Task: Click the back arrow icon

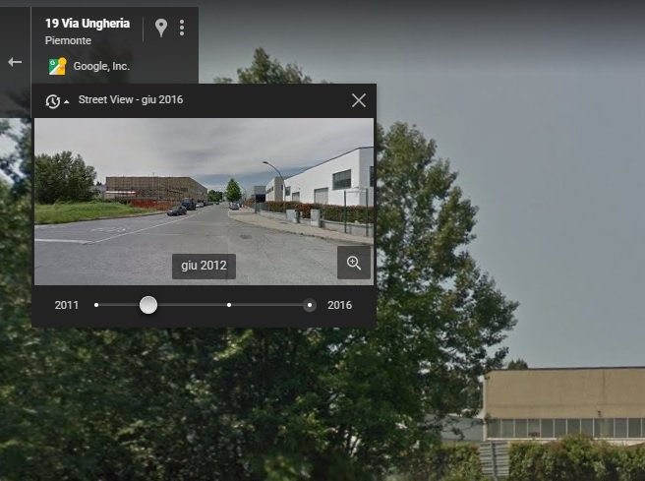Action: click(x=15, y=62)
